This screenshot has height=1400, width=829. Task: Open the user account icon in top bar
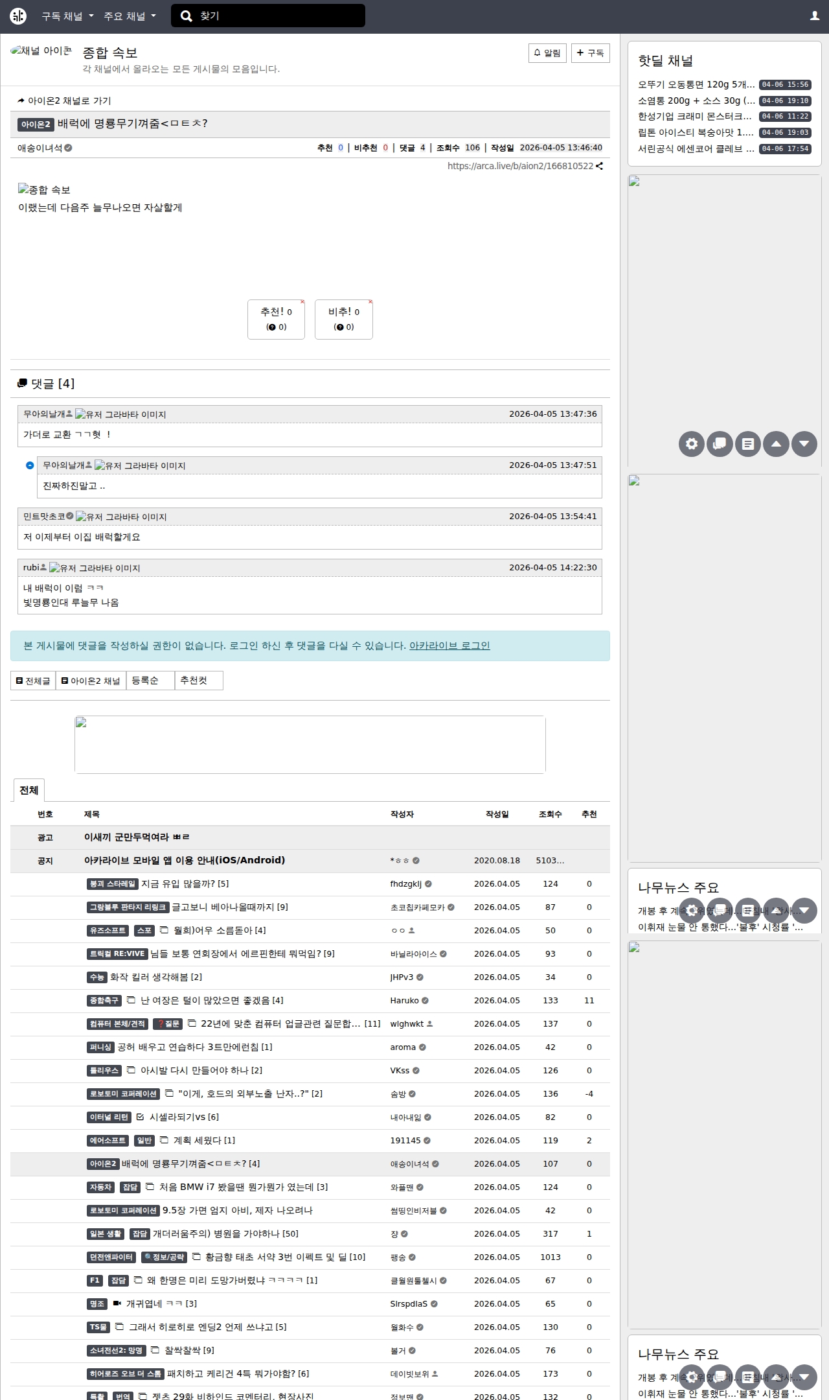[x=815, y=16]
